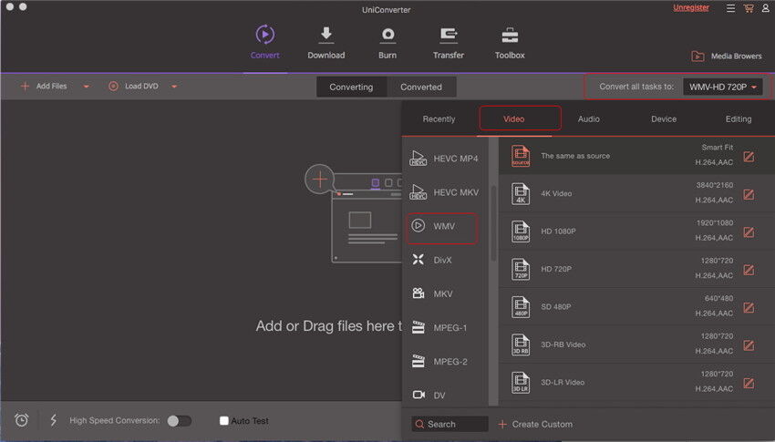Screen dimensions: 775x442
Task: Select the HD 1080P film icon
Action: pos(521,231)
